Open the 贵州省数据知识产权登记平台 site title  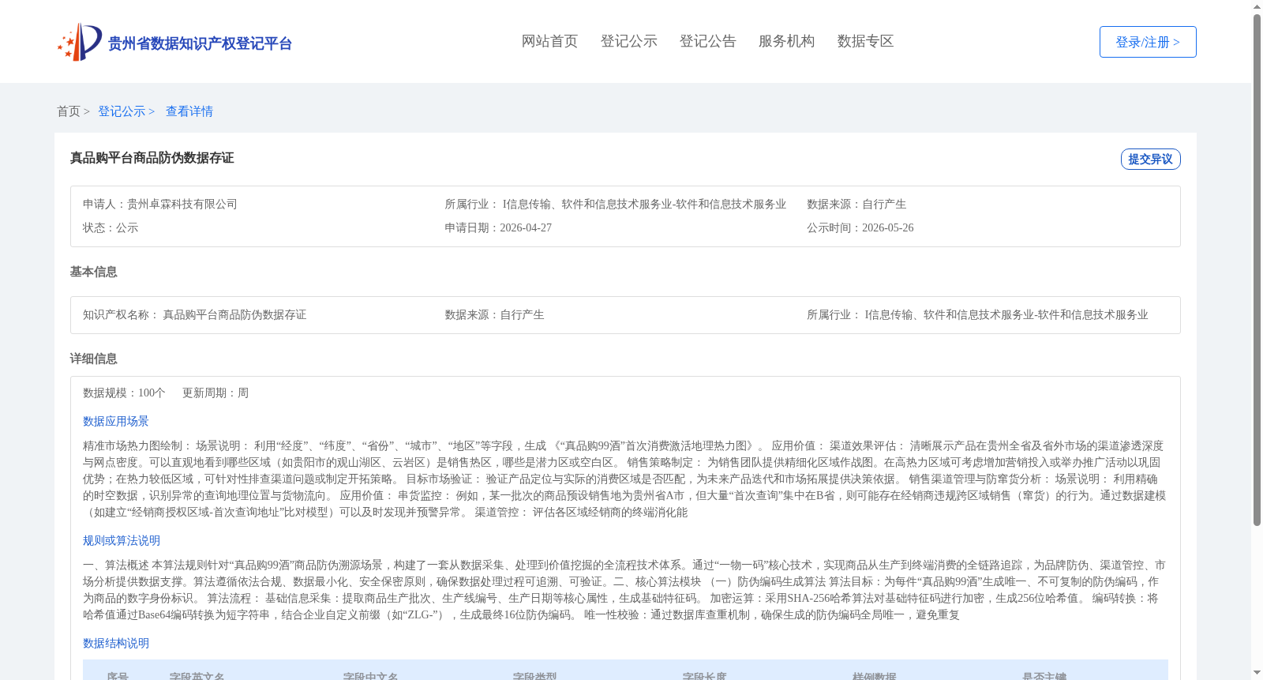click(x=200, y=43)
